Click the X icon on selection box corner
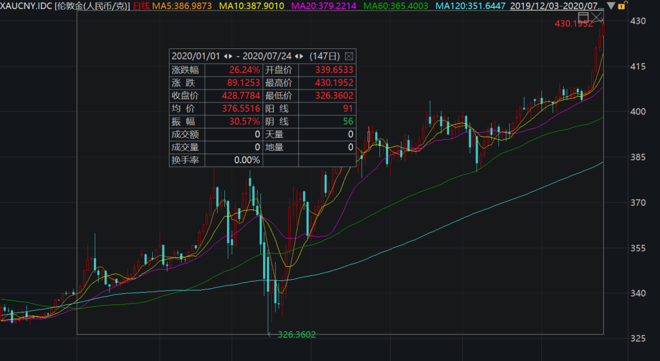 pos(597,17)
